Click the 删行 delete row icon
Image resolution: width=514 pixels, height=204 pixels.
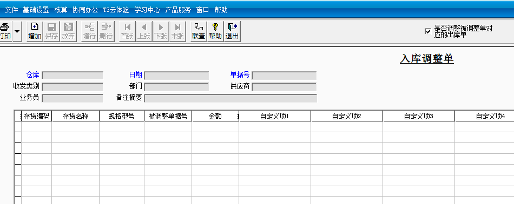coord(106,31)
